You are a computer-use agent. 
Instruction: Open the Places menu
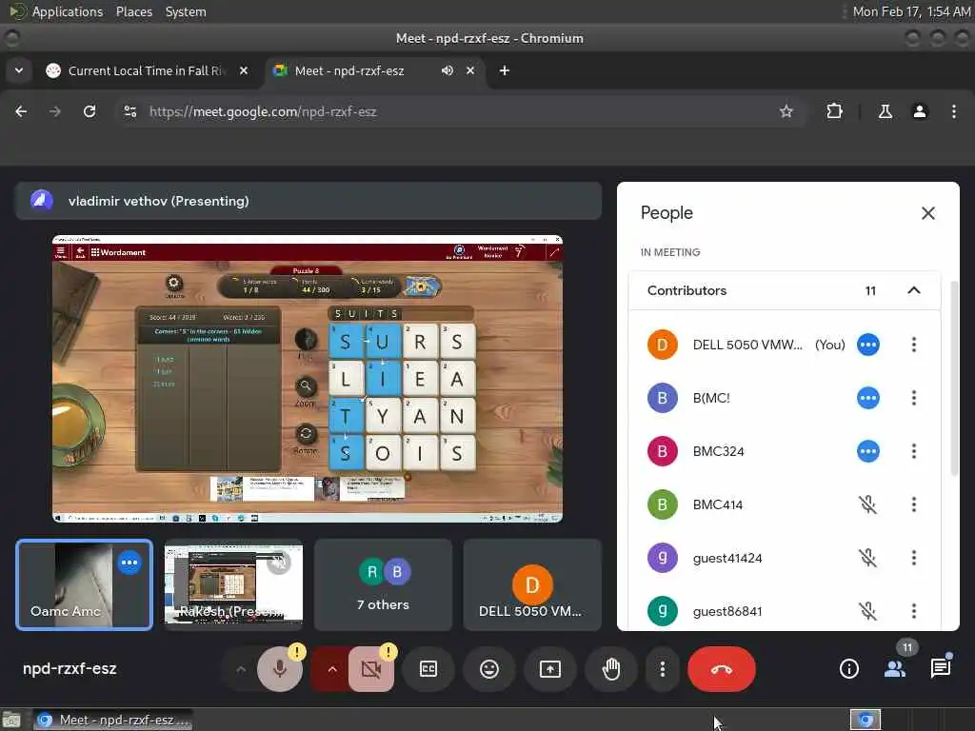click(133, 11)
